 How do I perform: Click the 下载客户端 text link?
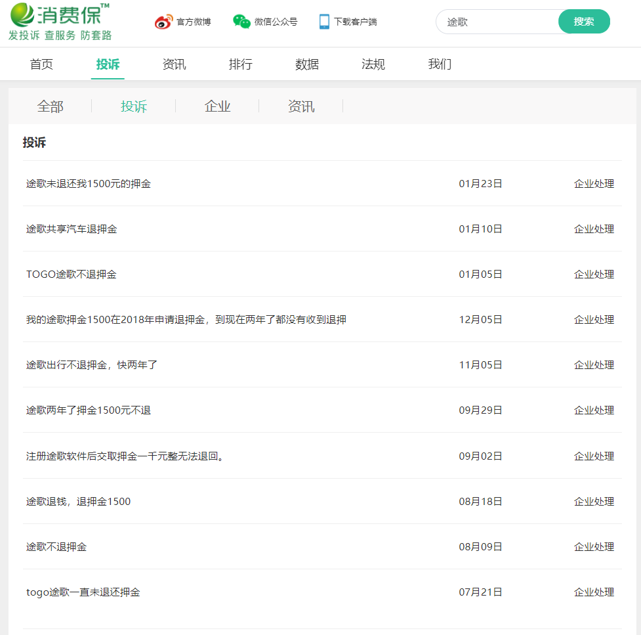355,22
